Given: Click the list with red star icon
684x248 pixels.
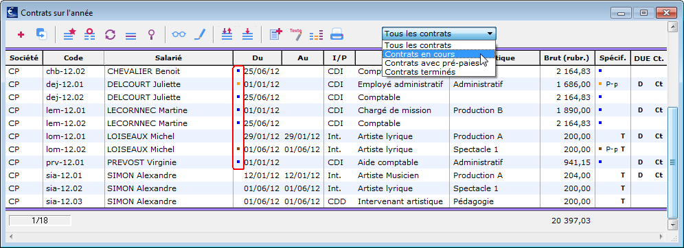Looking at the screenshot, I should (70, 34).
